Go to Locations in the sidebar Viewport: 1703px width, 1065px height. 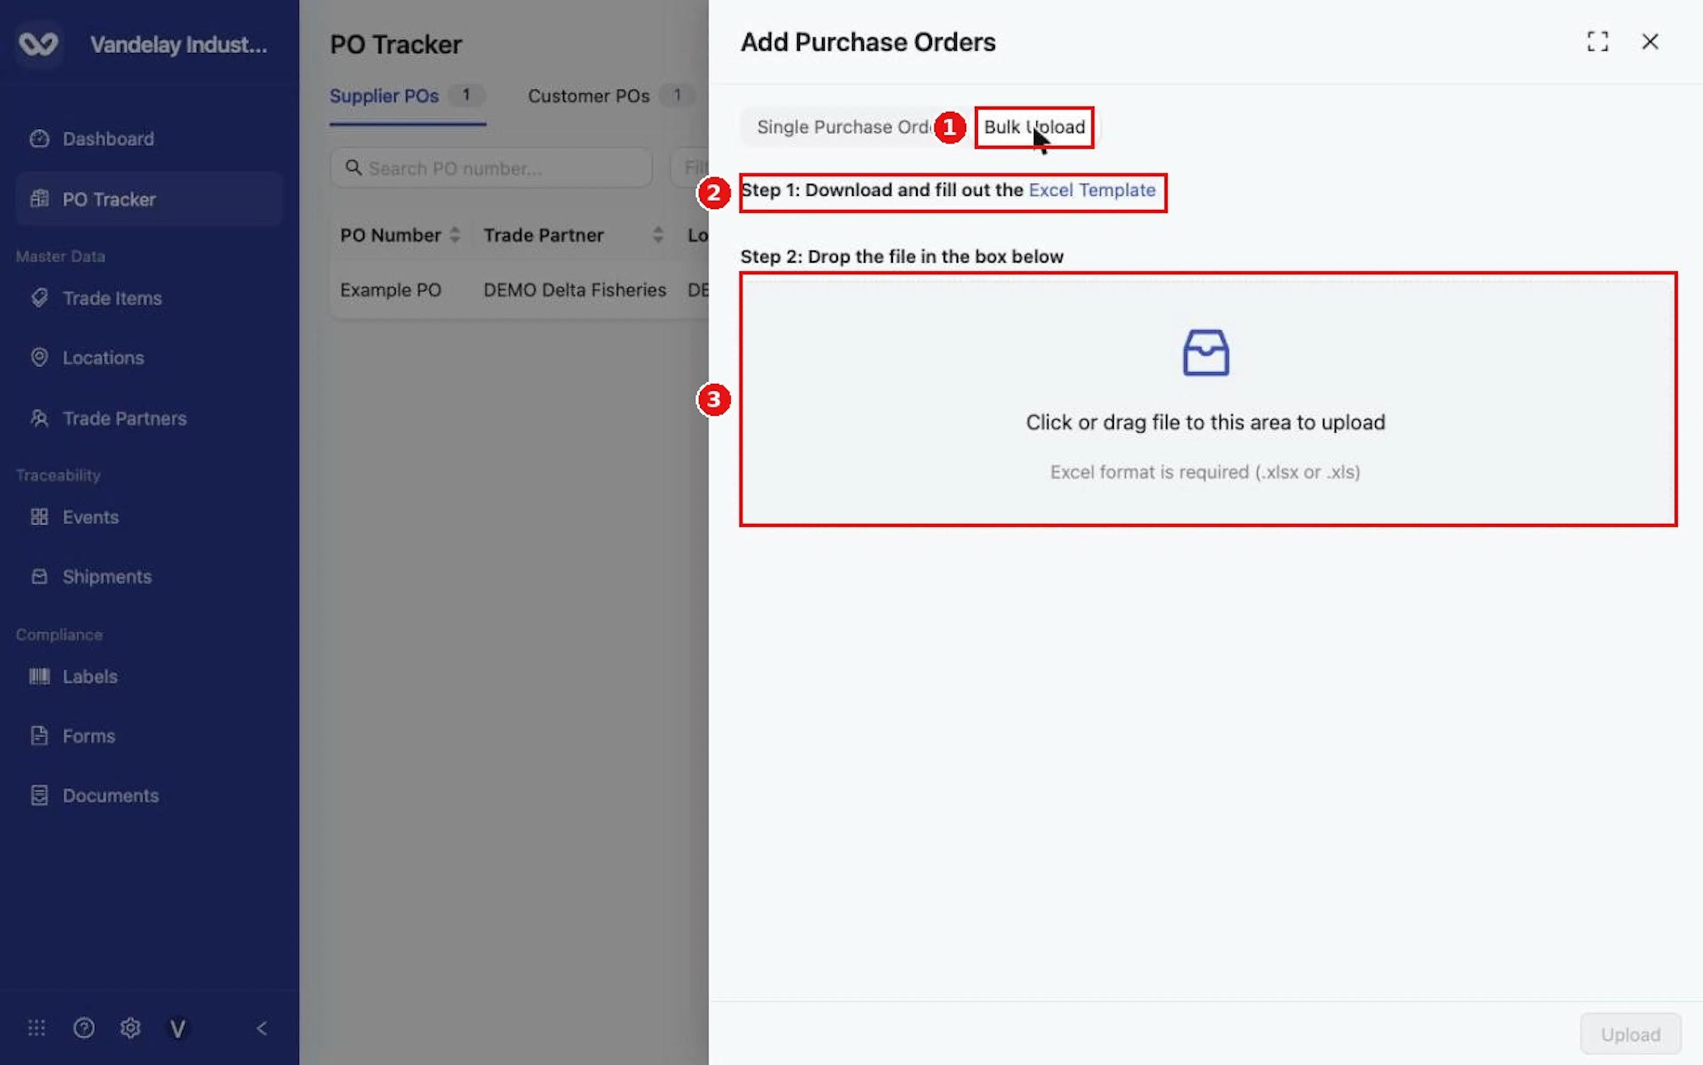(x=149, y=358)
